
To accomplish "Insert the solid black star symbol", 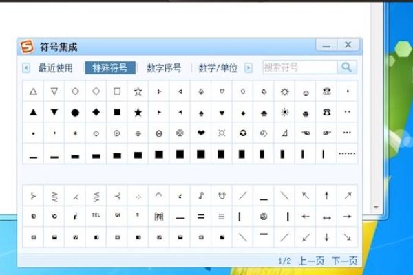I will (x=138, y=112).
